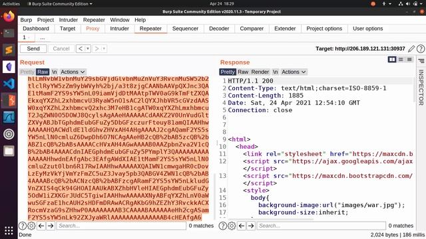Viewport: 426px width, 239px height.
Task: Switch request view to Pretty
Action: pyautogui.click(x=27, y=72)
